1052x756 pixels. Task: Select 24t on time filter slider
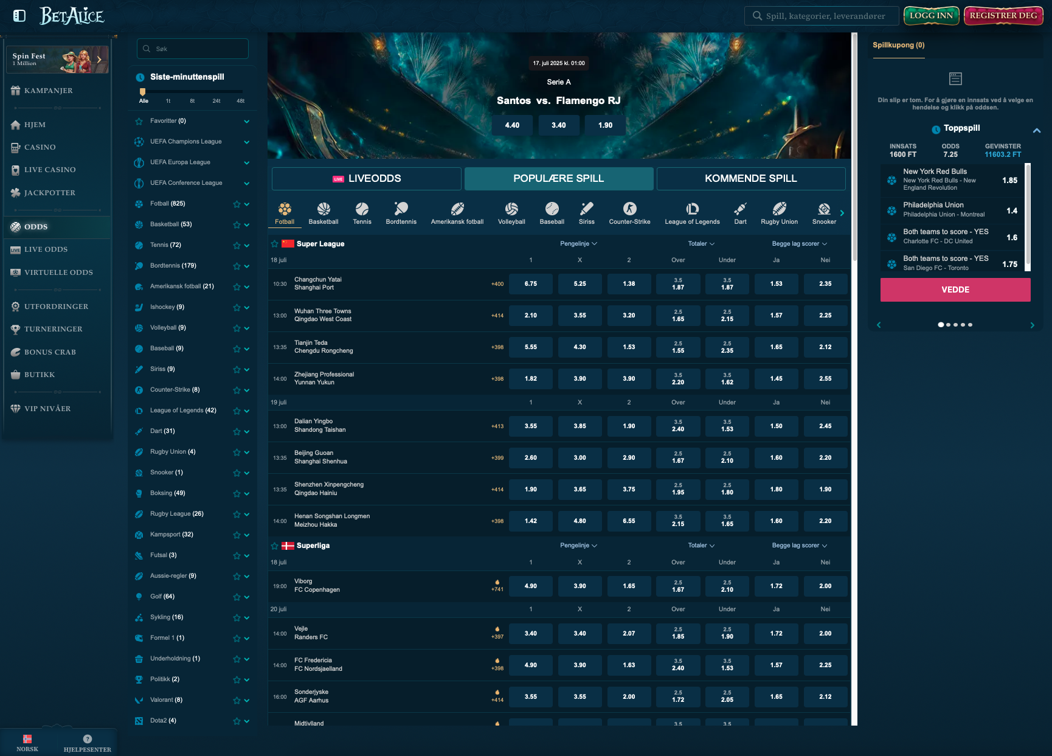tap(216, 101)
